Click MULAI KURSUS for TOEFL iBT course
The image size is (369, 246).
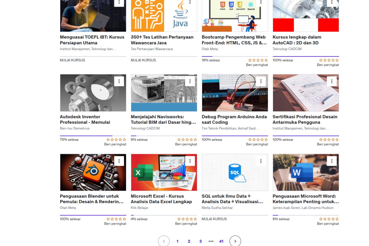click(72, 60)
